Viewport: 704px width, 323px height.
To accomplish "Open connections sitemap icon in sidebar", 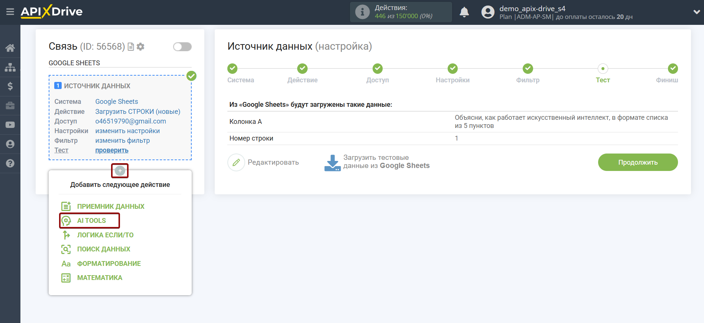I will click(10, 67).
